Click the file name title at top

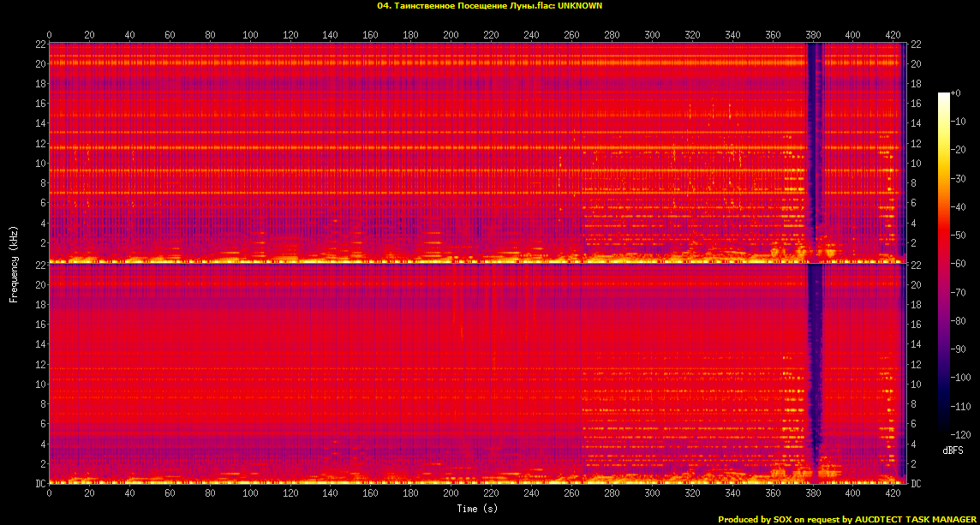point(489,5)
